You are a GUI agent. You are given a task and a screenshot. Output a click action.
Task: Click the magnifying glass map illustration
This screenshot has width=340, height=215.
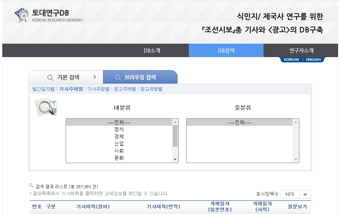pos(46,107)
